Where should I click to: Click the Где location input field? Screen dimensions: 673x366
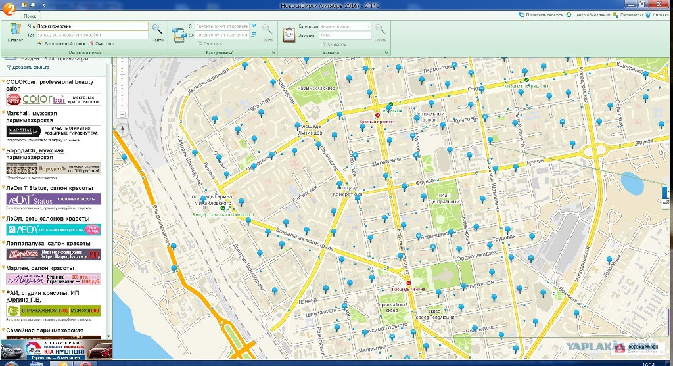point(92,35)
